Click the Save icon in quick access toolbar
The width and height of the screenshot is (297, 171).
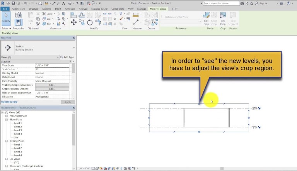pyautogui.click(x=13, y=3)
